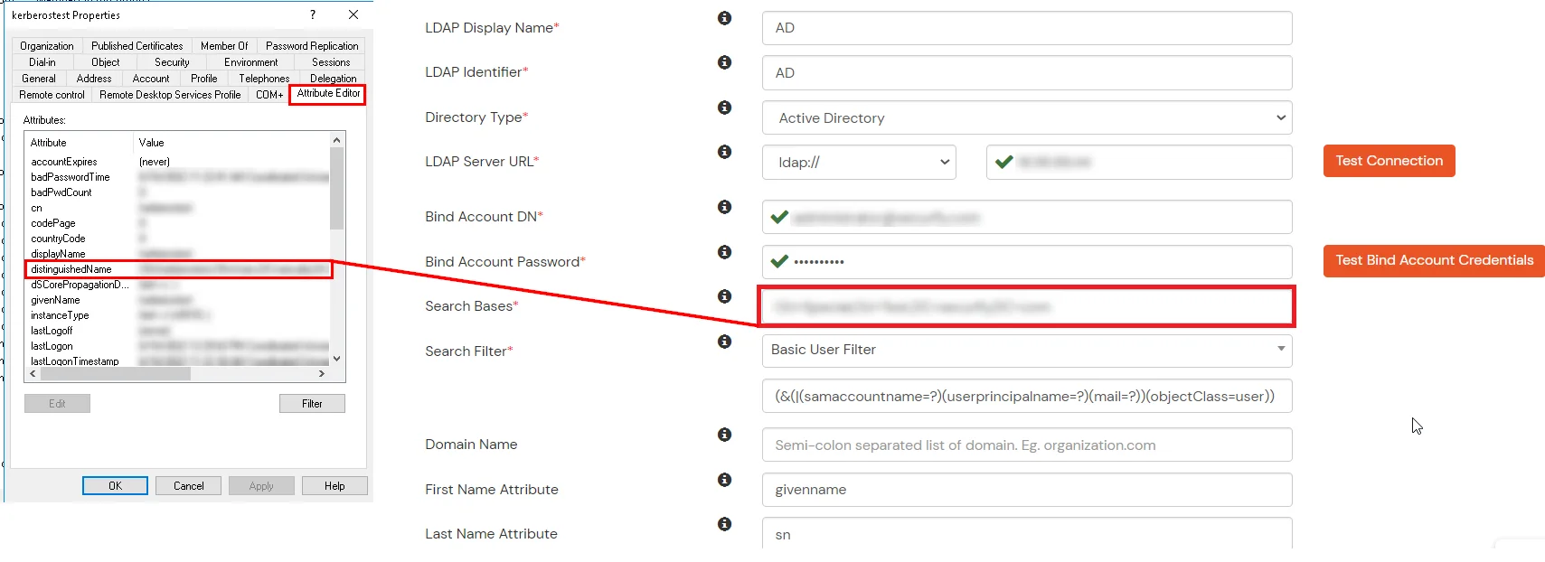The height and width of the screenshot is (562, 1545).
Task: Select the COM+ tab
Action: 269,95
